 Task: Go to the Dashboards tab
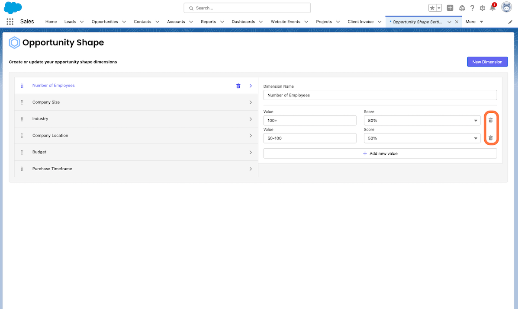pos(243,22)
